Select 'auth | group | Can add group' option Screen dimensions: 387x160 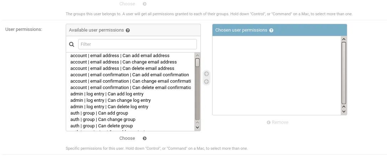[x=99, y=113]
